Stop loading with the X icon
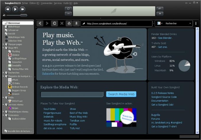Image resolution: width=201 pixels, height=140 pixels. (x=62, y=23)
